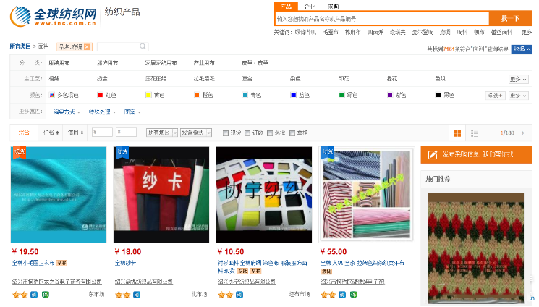Click the 全球纺织网 site logo
The width and height of the screenshot is (539, 307).
[54, 16]
